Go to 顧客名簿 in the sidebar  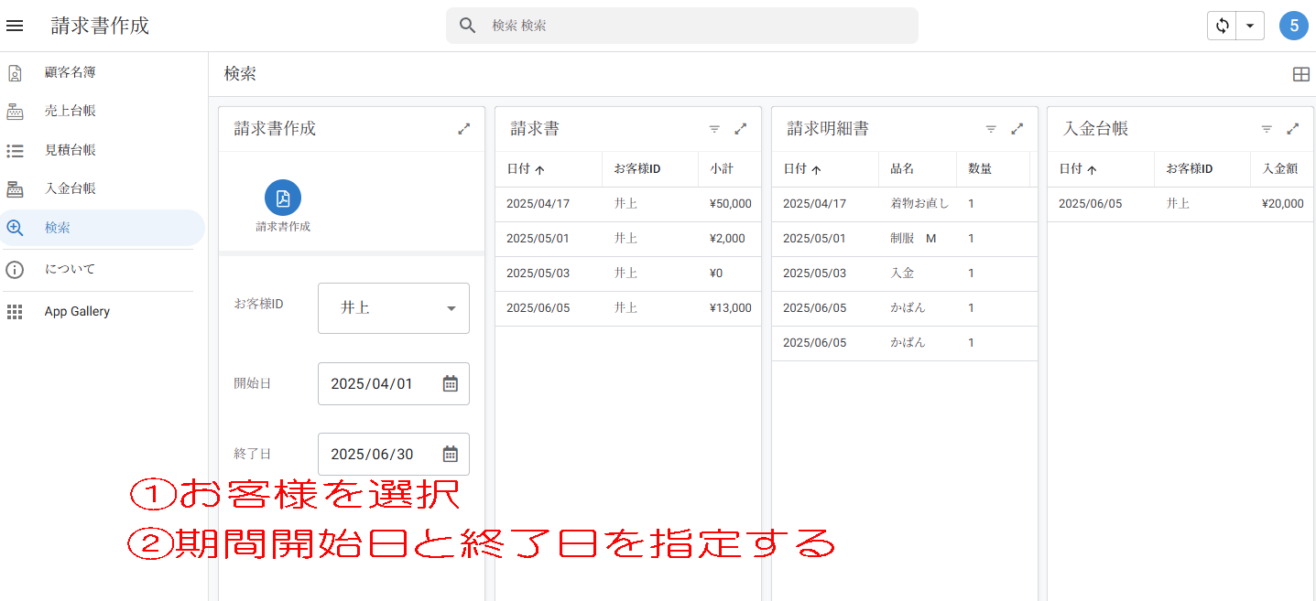pyautogui.click(x=70, y=72)
